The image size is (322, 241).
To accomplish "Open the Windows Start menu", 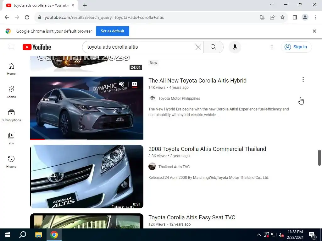I will click(8, 235).
